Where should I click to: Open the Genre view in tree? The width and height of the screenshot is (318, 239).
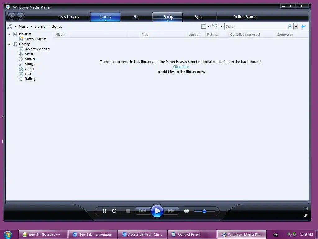[30, 69]
